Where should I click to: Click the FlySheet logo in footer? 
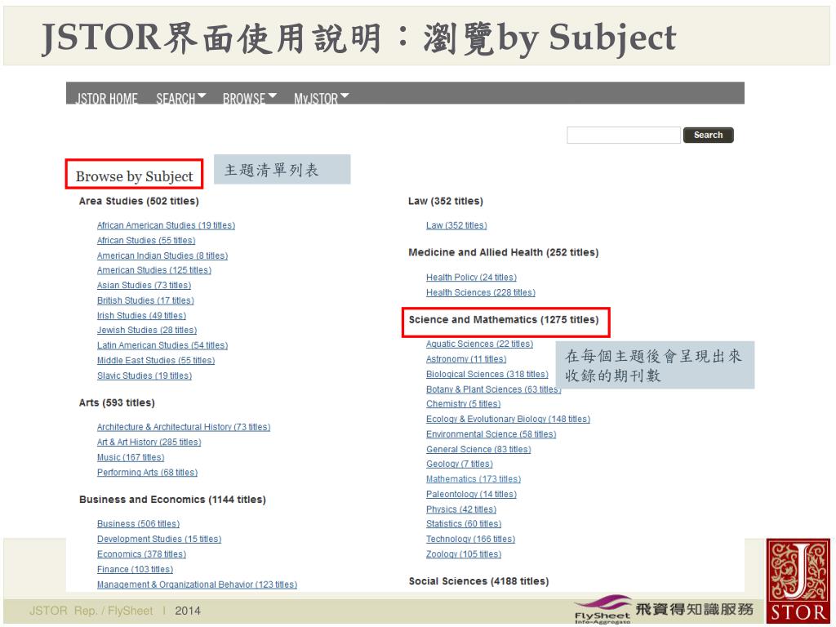click(x=603, y=609)
